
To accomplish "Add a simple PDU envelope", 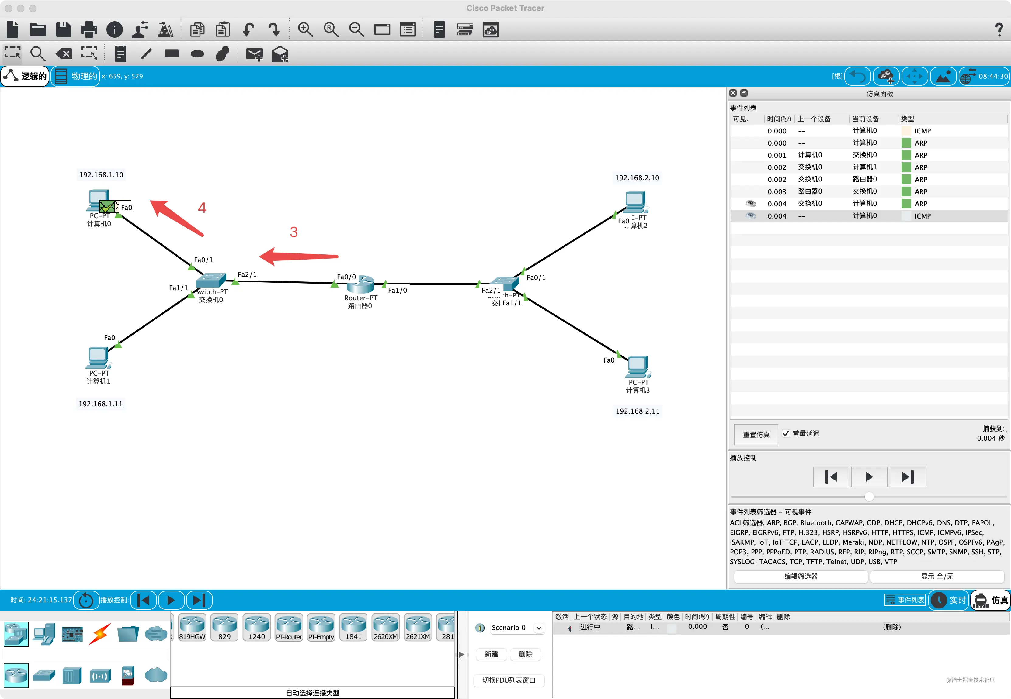I will click(254, 54).
